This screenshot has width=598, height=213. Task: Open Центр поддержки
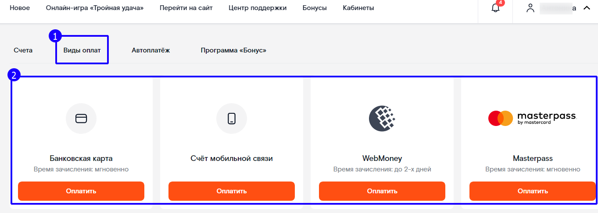(x=258, y=8)
